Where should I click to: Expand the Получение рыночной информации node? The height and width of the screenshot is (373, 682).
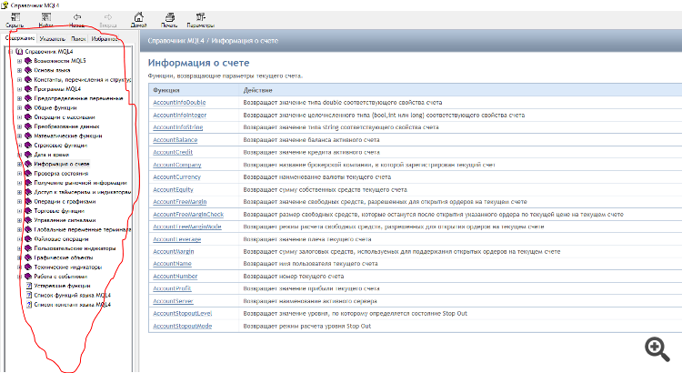point(19,183)
